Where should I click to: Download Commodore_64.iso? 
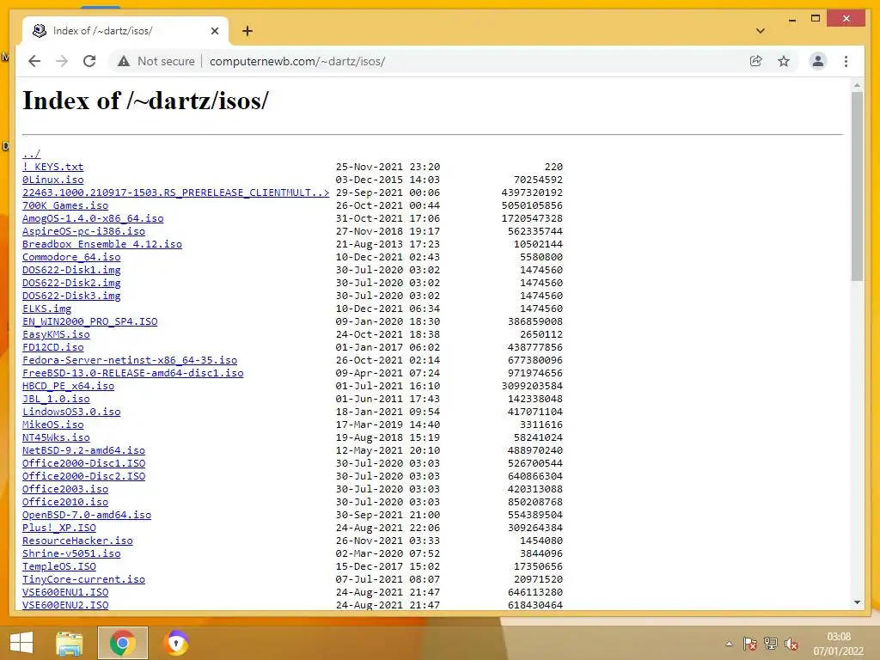(x=71, y=257)
